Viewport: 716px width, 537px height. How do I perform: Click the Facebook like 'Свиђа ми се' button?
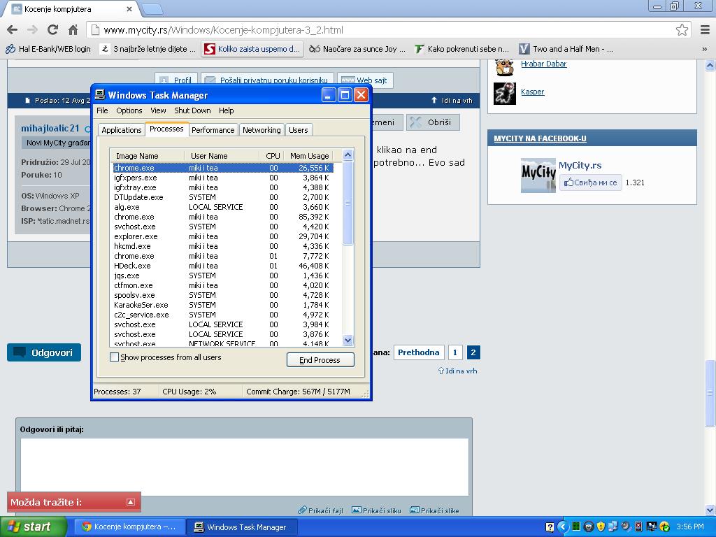pyautogui.click(x=590, y=182)
